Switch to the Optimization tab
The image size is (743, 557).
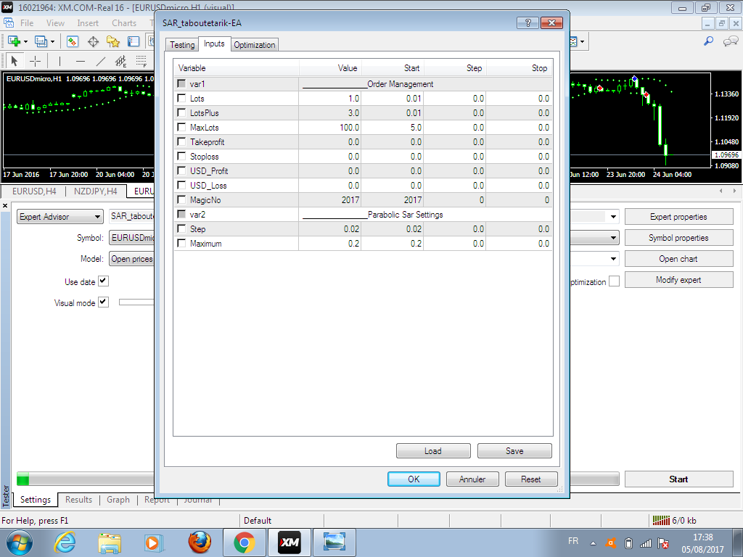(x=254, y=45)
